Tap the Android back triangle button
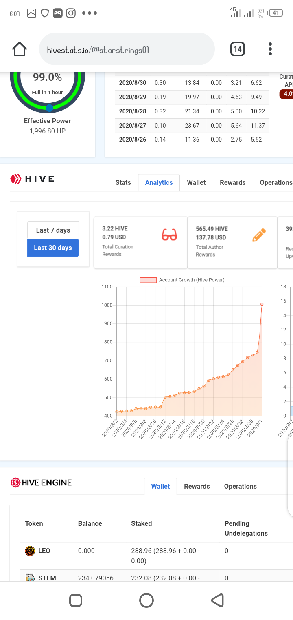The height and width of the screenshot is (620, 293). [218, 600]
